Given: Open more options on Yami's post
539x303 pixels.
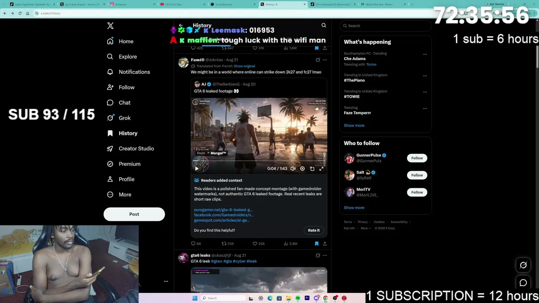Looking at the screenshot, I should pos(325,60).
